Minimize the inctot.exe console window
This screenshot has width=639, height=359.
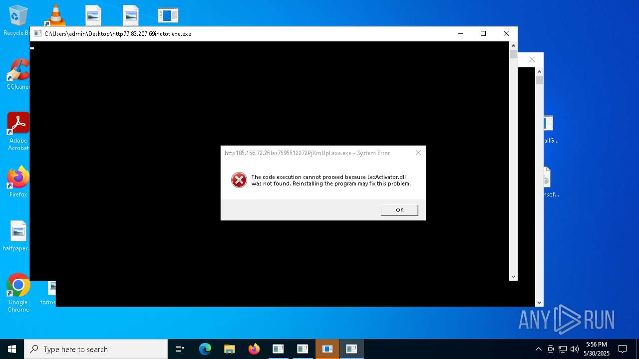460,33
